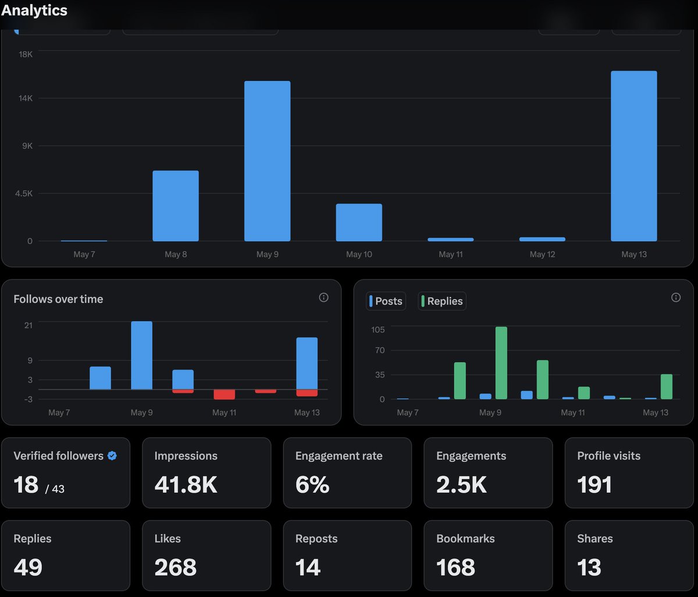Screen dimensions: 698x597
Task: Select the May 10 bar in the main impressions chart
Action: (359, 222)
